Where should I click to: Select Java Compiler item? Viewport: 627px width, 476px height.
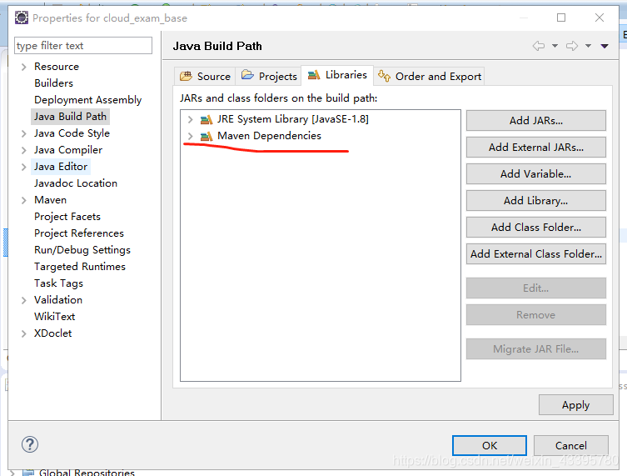pos(68,150)
